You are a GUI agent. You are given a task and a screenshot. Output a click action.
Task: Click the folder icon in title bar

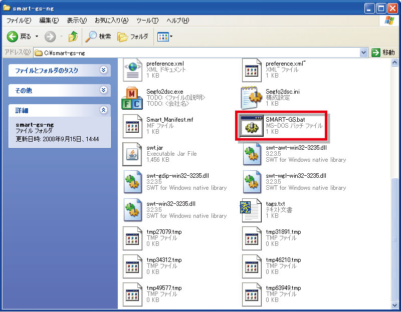[7, 8]
